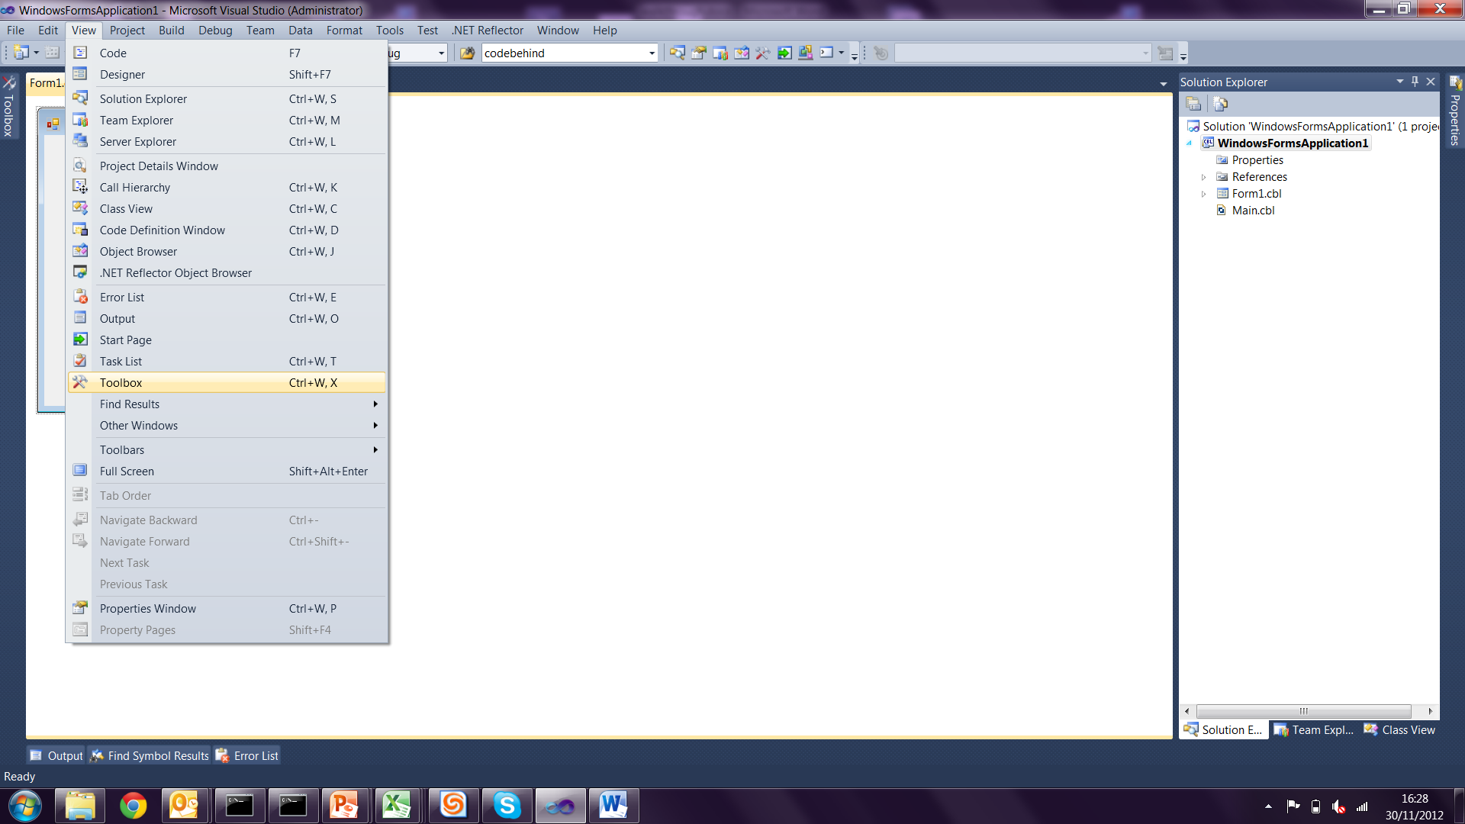Open the Properties Window from the toolbar icon
The height and width of the screenshot is (824, 1465).
[x=699, y=53]
